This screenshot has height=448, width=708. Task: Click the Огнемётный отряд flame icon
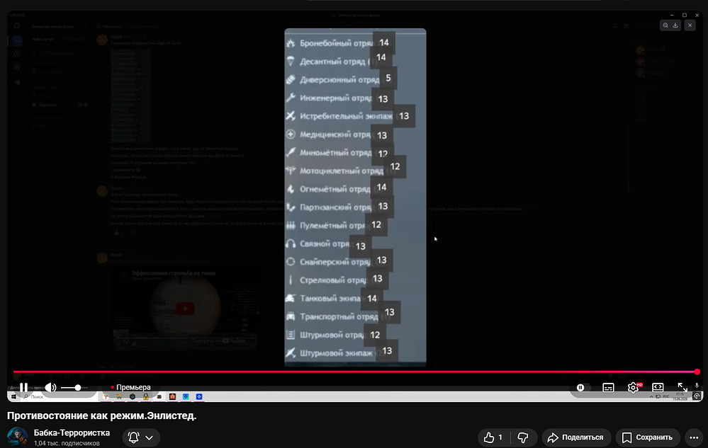(x=291, y=189)
